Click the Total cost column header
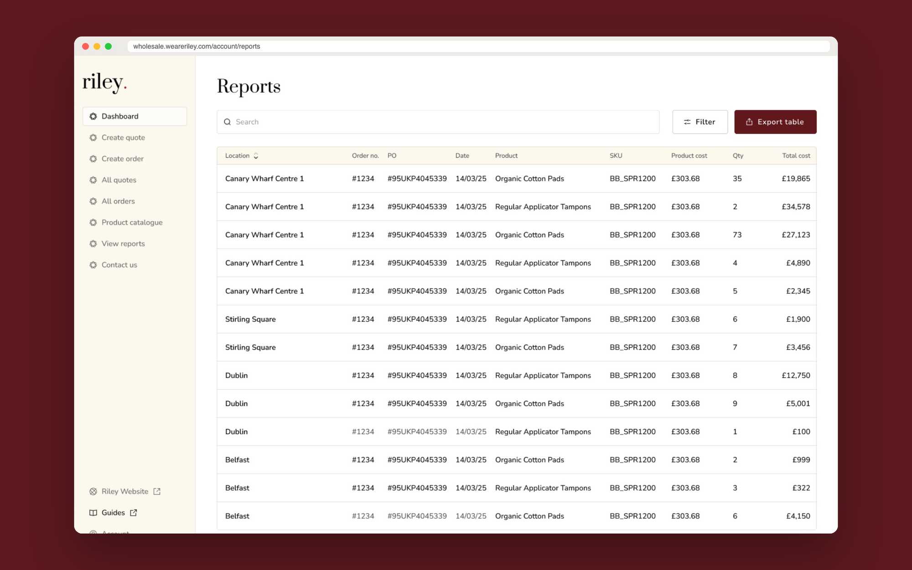The image size is (912, 570). (796, 155)
